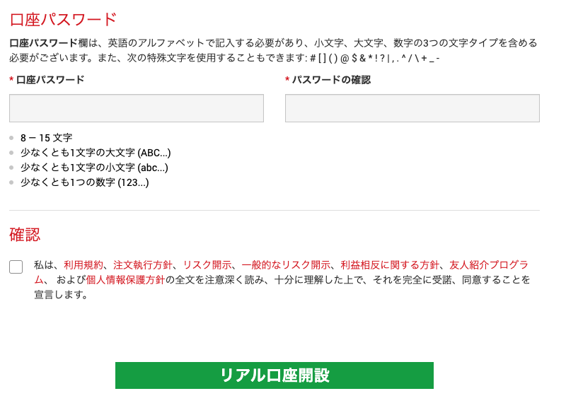The image size is (566, 420).
Task: Click the 口座パスワード input field
Action: [137, 108]
